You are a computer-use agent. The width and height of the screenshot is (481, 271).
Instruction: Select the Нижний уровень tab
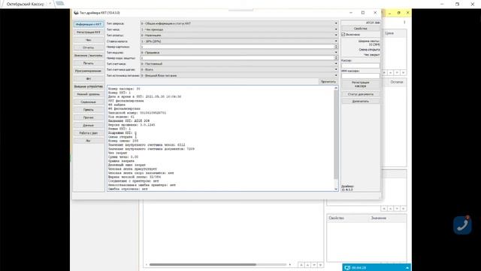[x=89, y=94]
